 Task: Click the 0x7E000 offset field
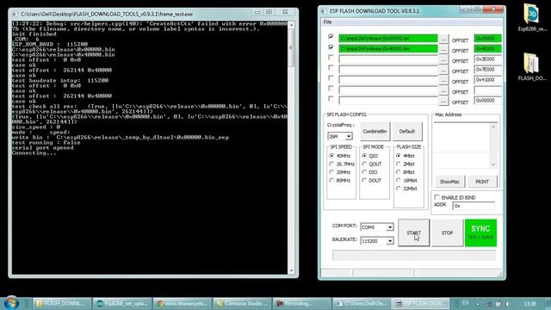pos(487,69)
